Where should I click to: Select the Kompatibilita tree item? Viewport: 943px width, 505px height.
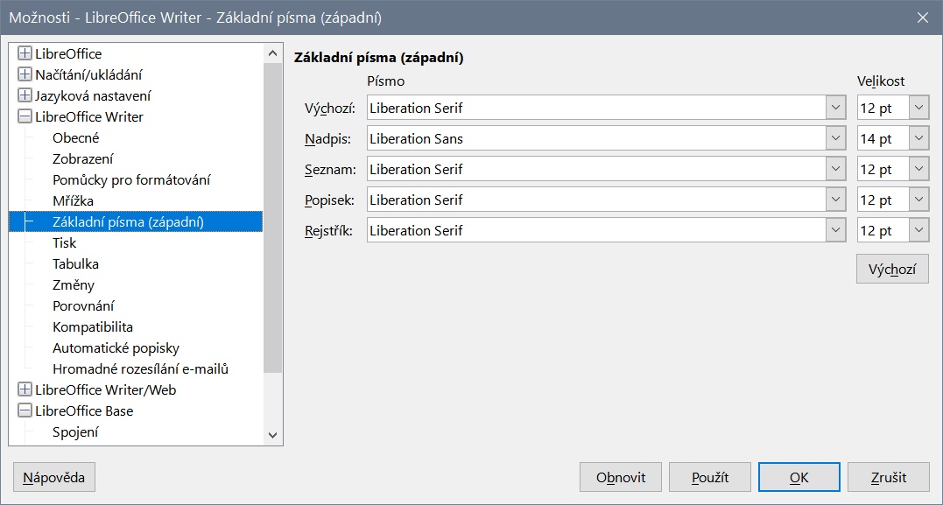(93, 327)
